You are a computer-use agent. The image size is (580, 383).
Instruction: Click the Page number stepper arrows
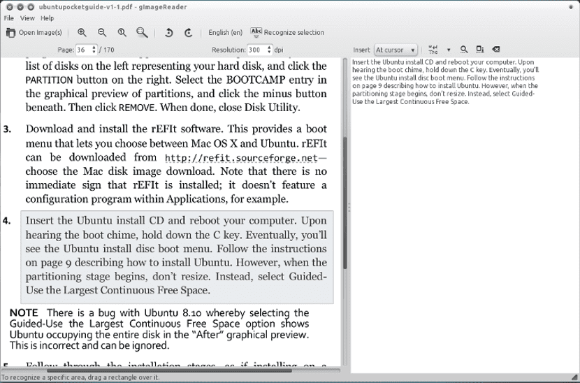[94, 50]
